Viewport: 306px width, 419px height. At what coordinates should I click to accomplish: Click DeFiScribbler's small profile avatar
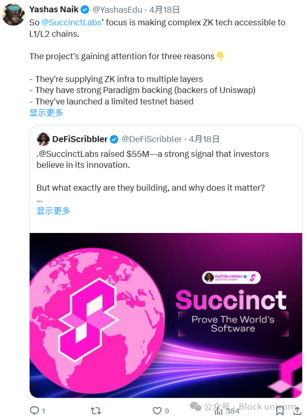(x=43, y=140)
